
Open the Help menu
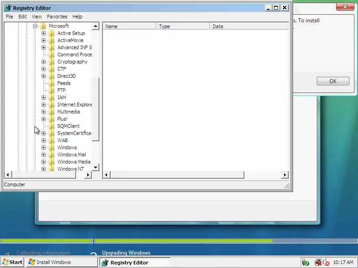[77, 17]
